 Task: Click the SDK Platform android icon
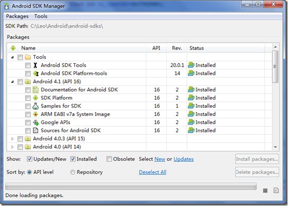36,98
